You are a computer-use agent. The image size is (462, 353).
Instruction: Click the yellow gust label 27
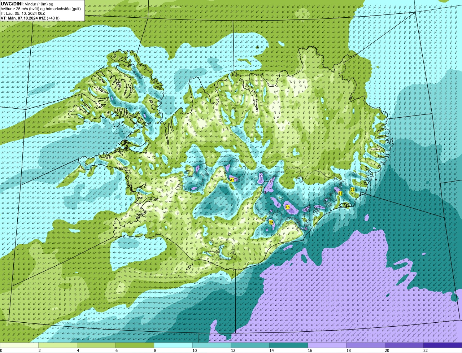click(x=232, y=179)
